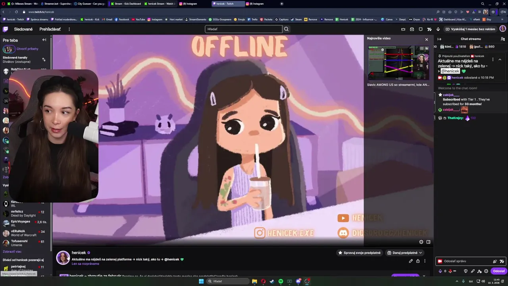508x286 pixels.
Task: Collapse chat panel with arrow icon
Action: [439, 39]
